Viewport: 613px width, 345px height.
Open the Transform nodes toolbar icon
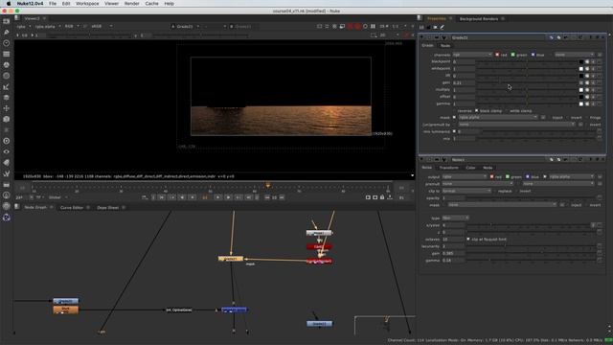coord(7,108)
